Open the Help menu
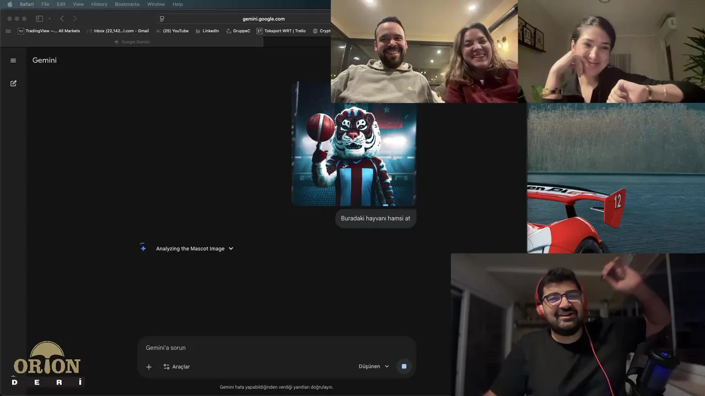 coord(177,4)
